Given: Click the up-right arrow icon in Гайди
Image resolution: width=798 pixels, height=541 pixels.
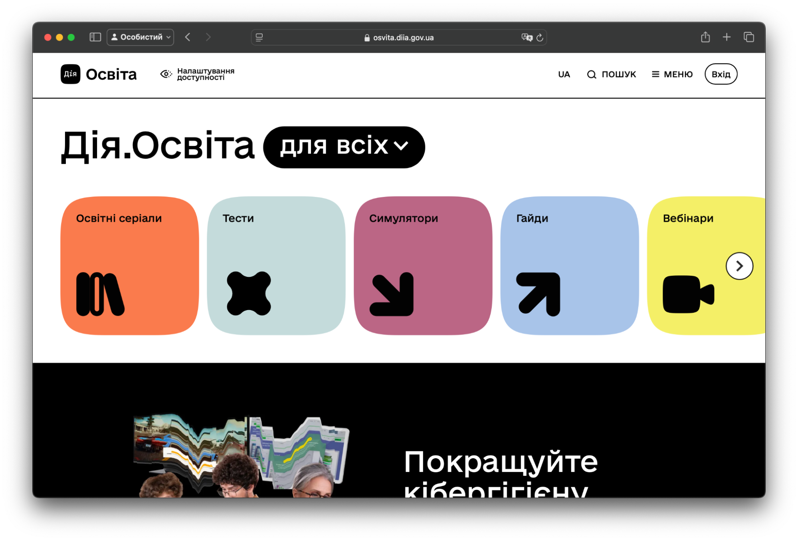Looking at the screenshot, I should [539, 294].
